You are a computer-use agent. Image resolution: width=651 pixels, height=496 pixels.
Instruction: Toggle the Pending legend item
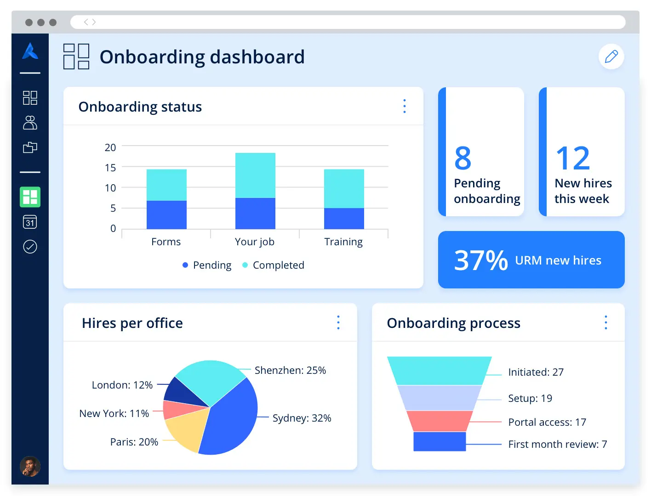coord(207,265)
